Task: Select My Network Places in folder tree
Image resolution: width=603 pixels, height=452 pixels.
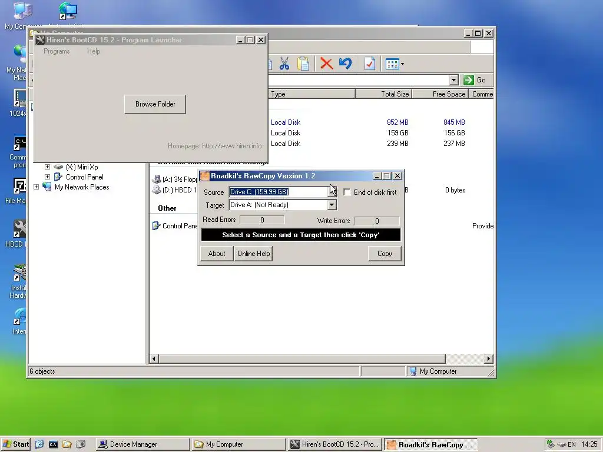Action: tap(82, 187)
